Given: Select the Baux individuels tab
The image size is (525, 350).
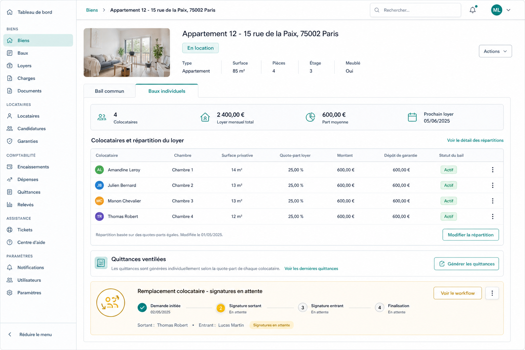Looking at the screenshot, I should tap(167, 91).
